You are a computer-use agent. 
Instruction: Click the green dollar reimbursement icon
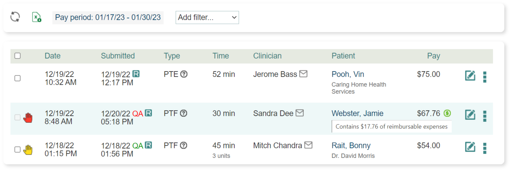pyautogui.click(x=447, y=113)
